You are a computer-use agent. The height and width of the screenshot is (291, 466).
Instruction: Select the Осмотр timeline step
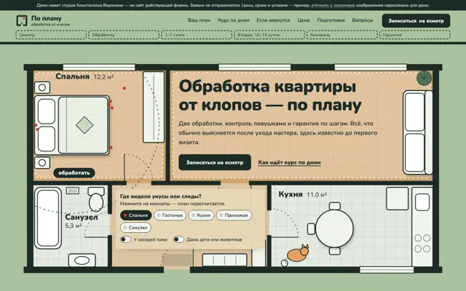pos(51,35)
